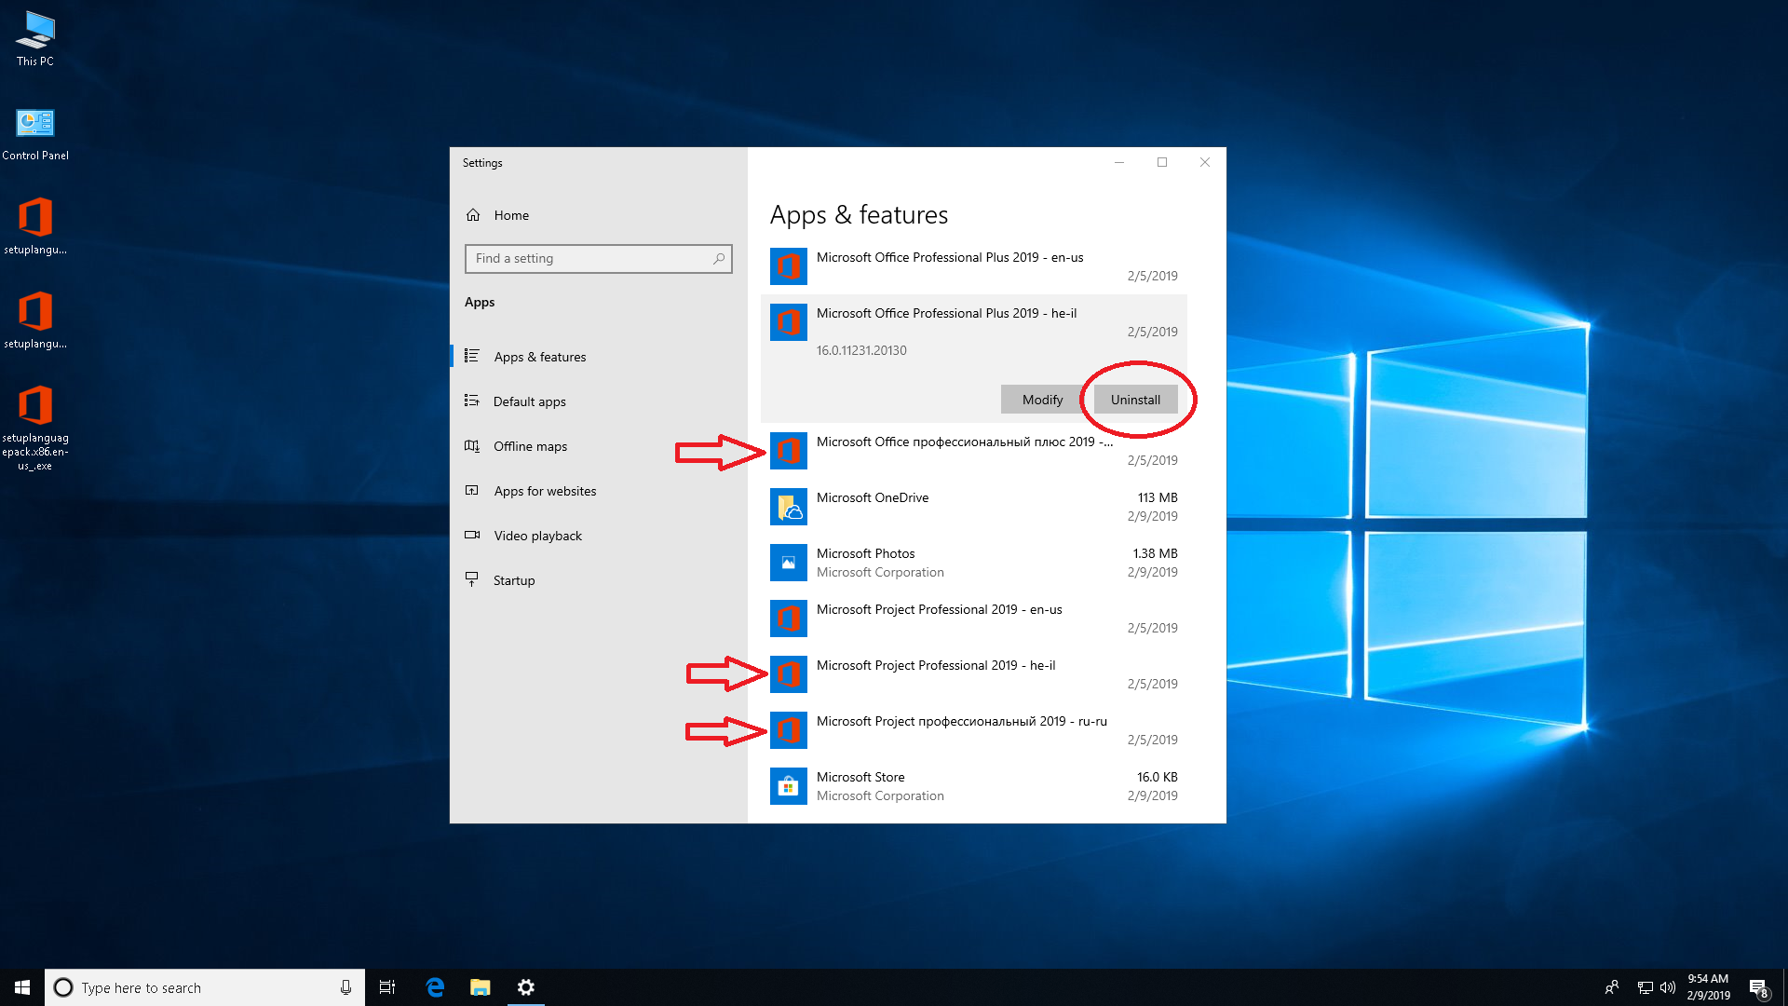Click Office icon for Professional Plus he-il
Image resolution: width=1788 pixels, height=1006 pixels.
tap(789, 322)
